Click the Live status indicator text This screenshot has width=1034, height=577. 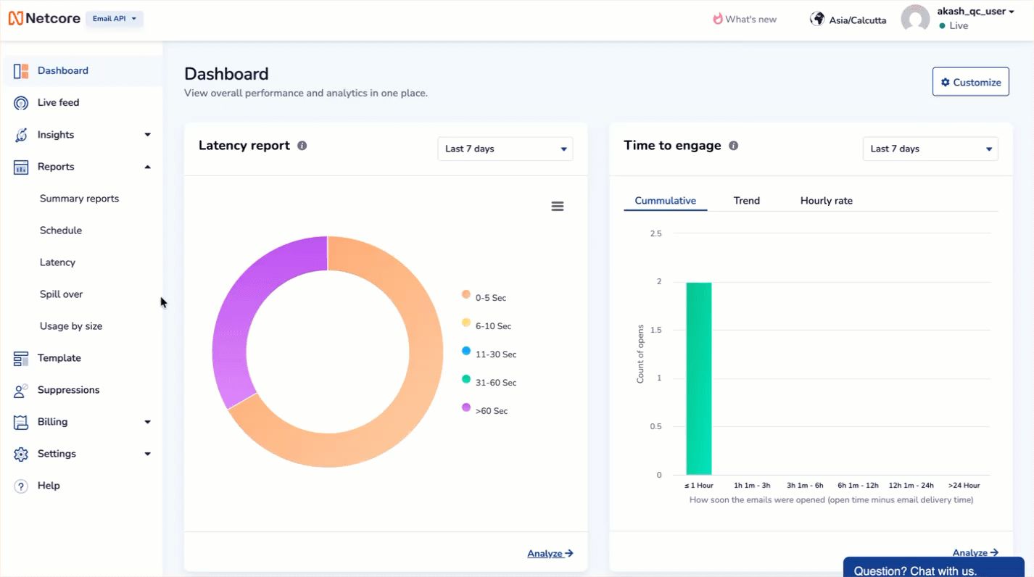tap(959, 25)
